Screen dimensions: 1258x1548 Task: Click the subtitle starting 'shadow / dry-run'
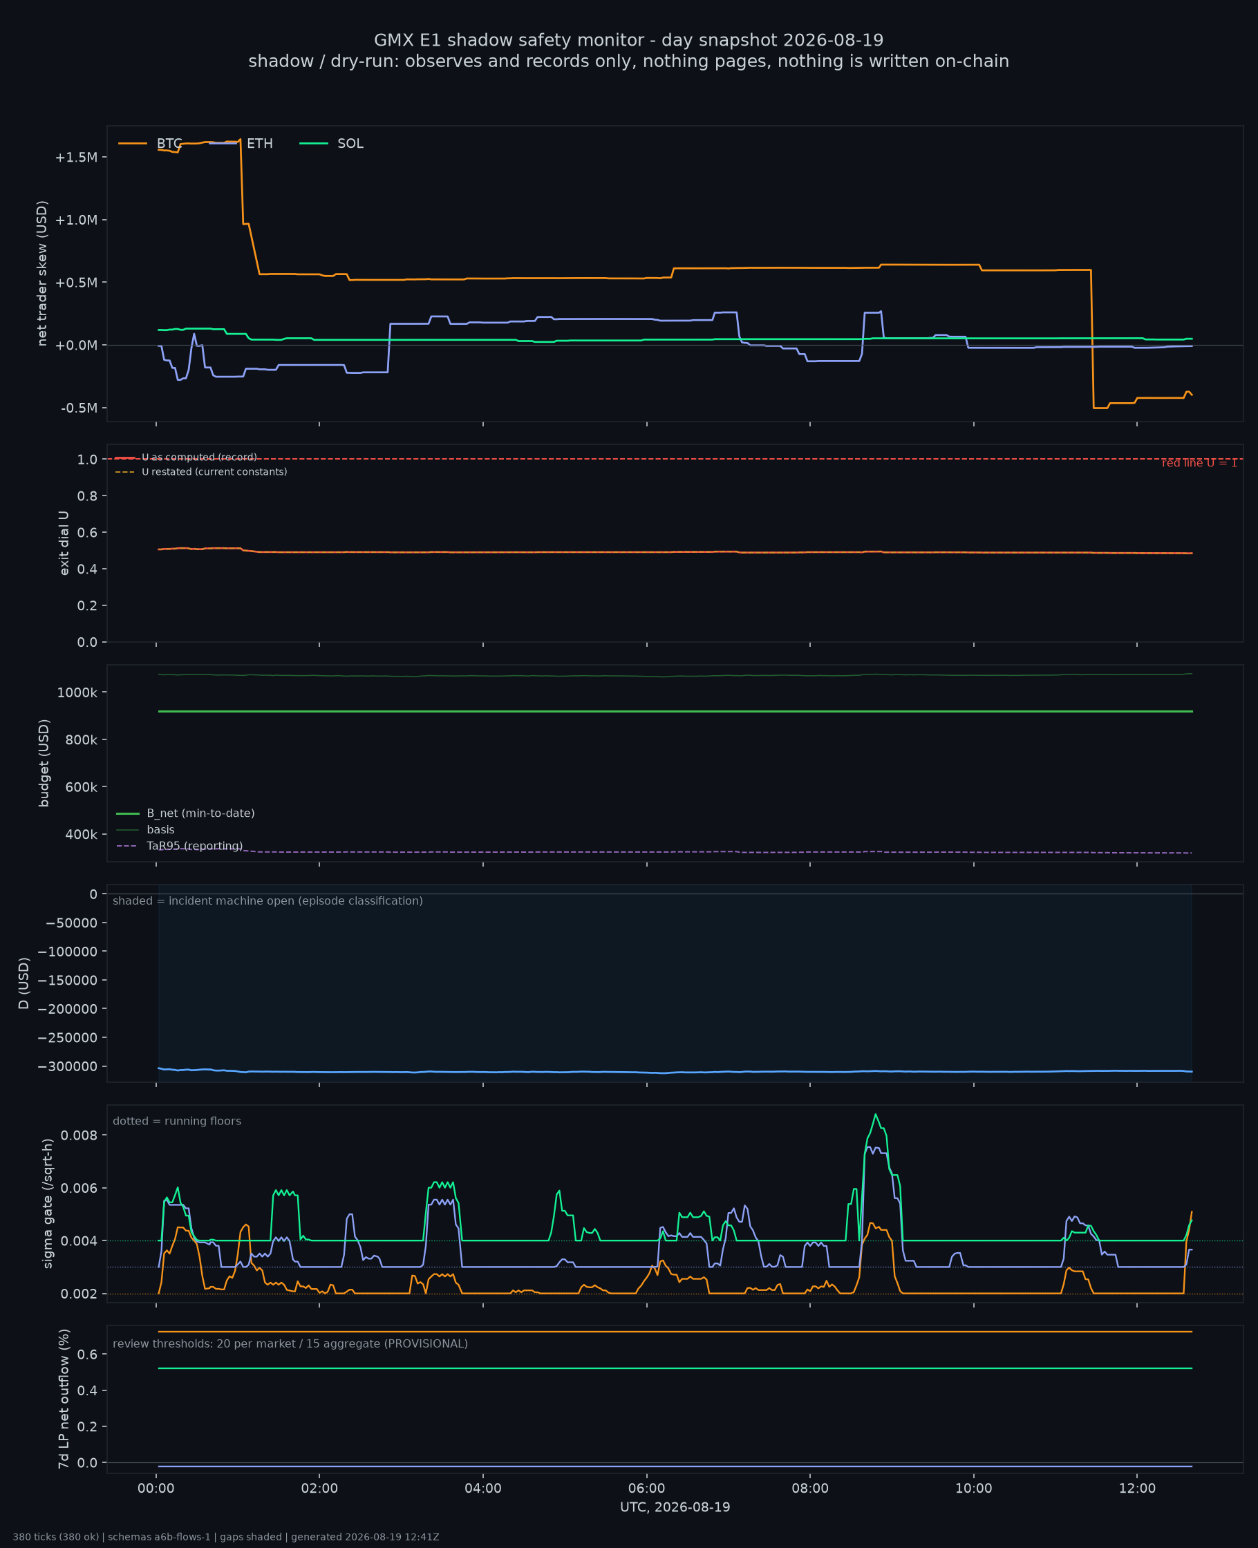coord(628,61)
